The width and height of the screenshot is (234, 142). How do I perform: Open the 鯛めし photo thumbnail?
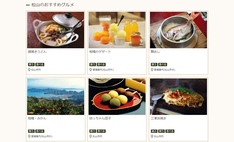pos(178,30)
